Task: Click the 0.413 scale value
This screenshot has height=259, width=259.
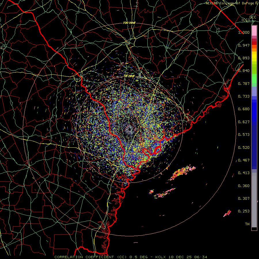Action: (244, 173)
